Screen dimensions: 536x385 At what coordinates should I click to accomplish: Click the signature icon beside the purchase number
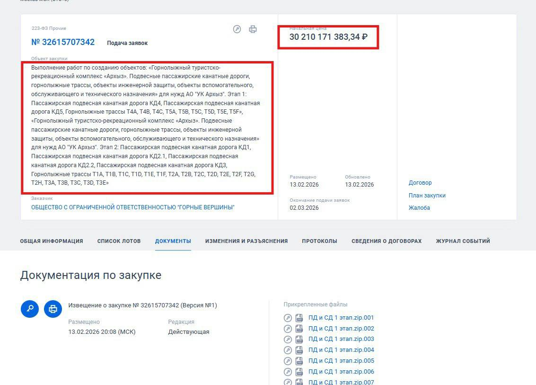point(237,29)
